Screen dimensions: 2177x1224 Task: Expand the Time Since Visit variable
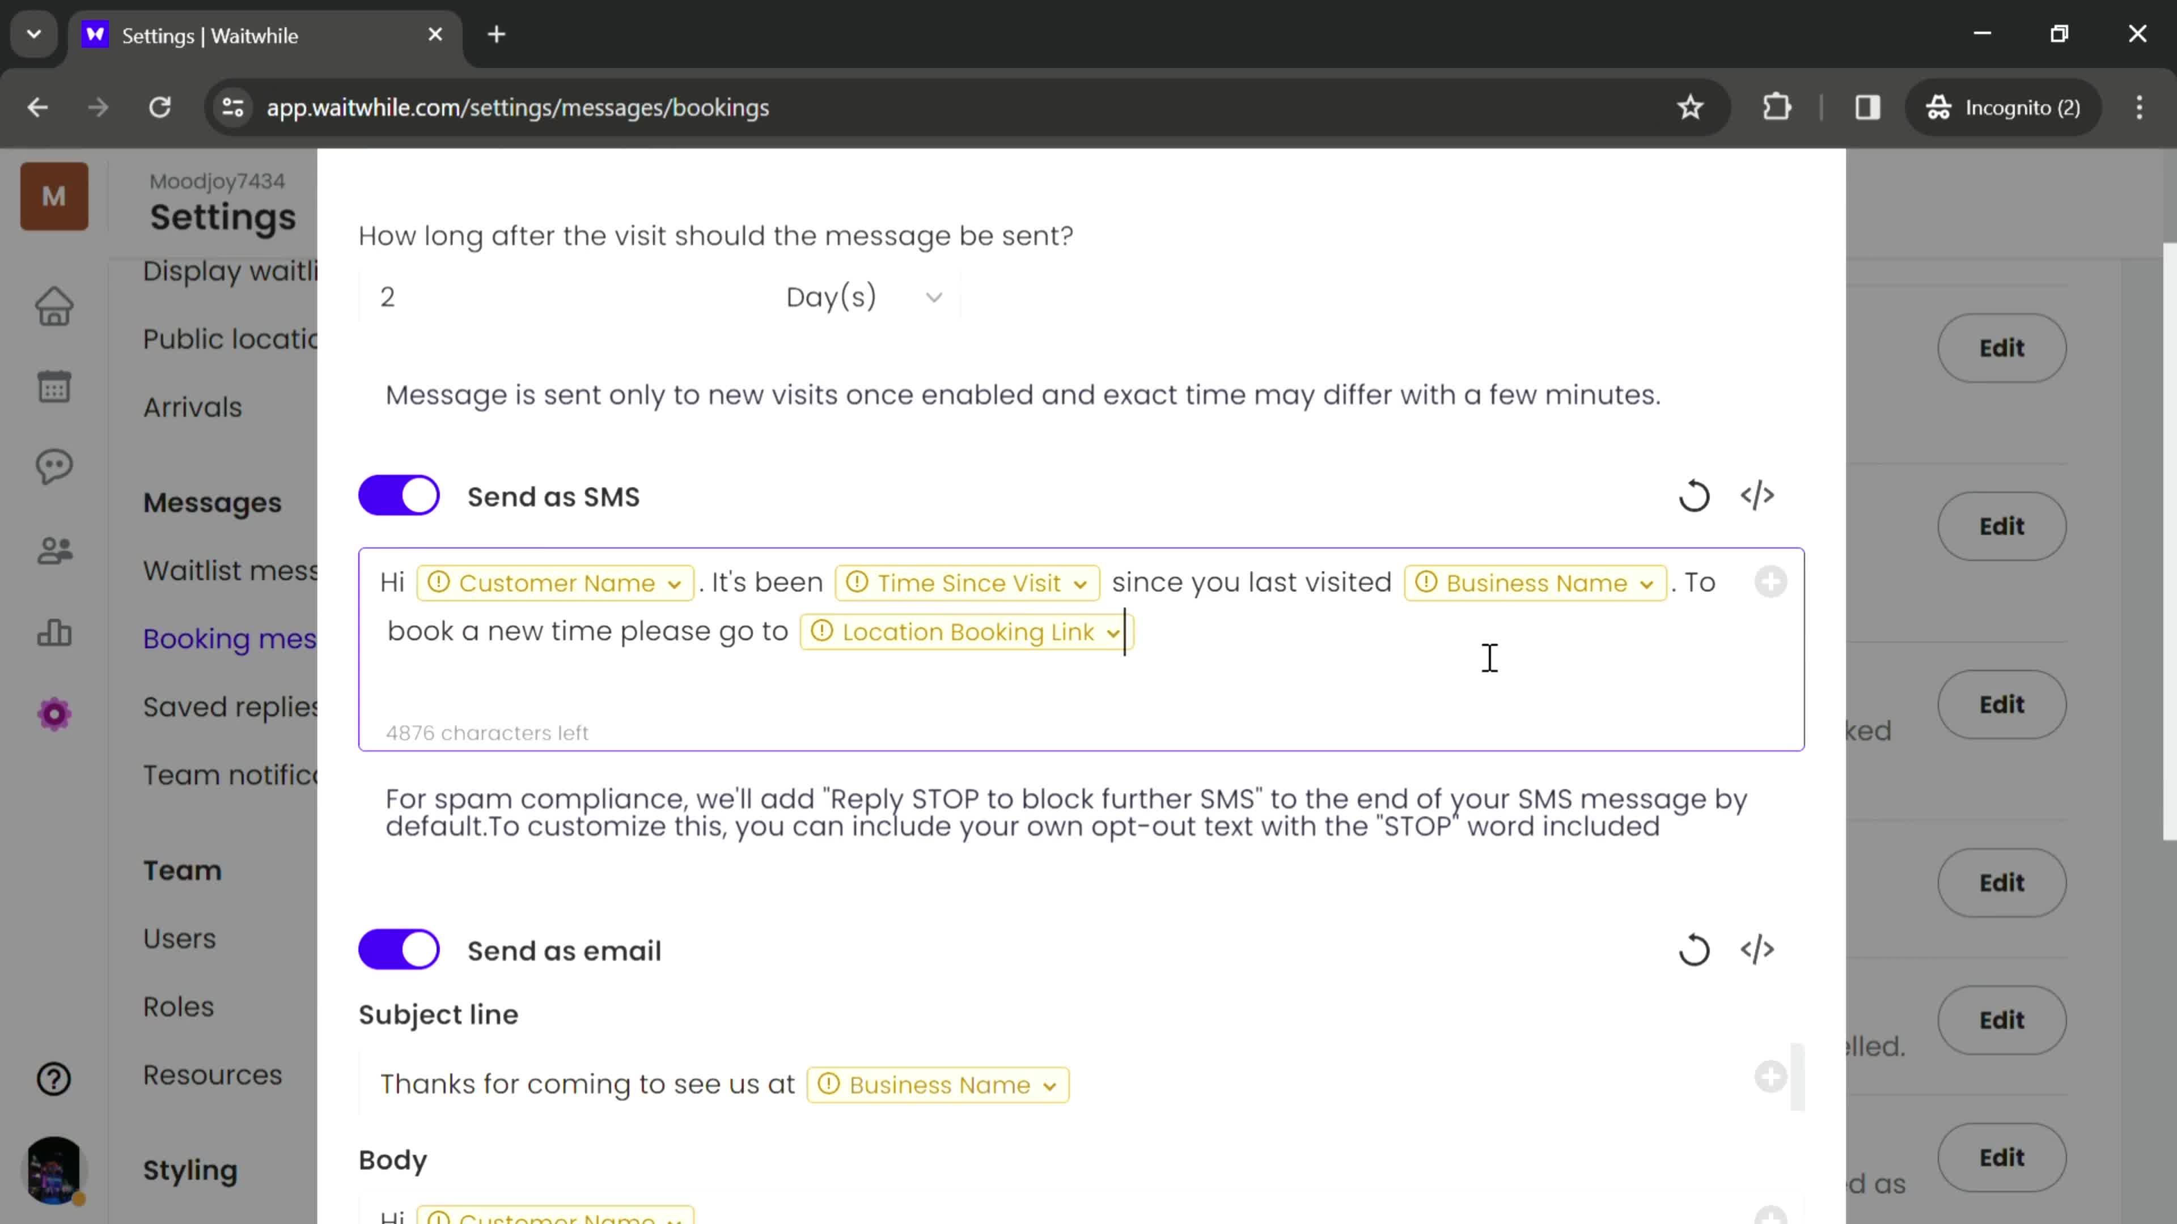point(1079,585)
